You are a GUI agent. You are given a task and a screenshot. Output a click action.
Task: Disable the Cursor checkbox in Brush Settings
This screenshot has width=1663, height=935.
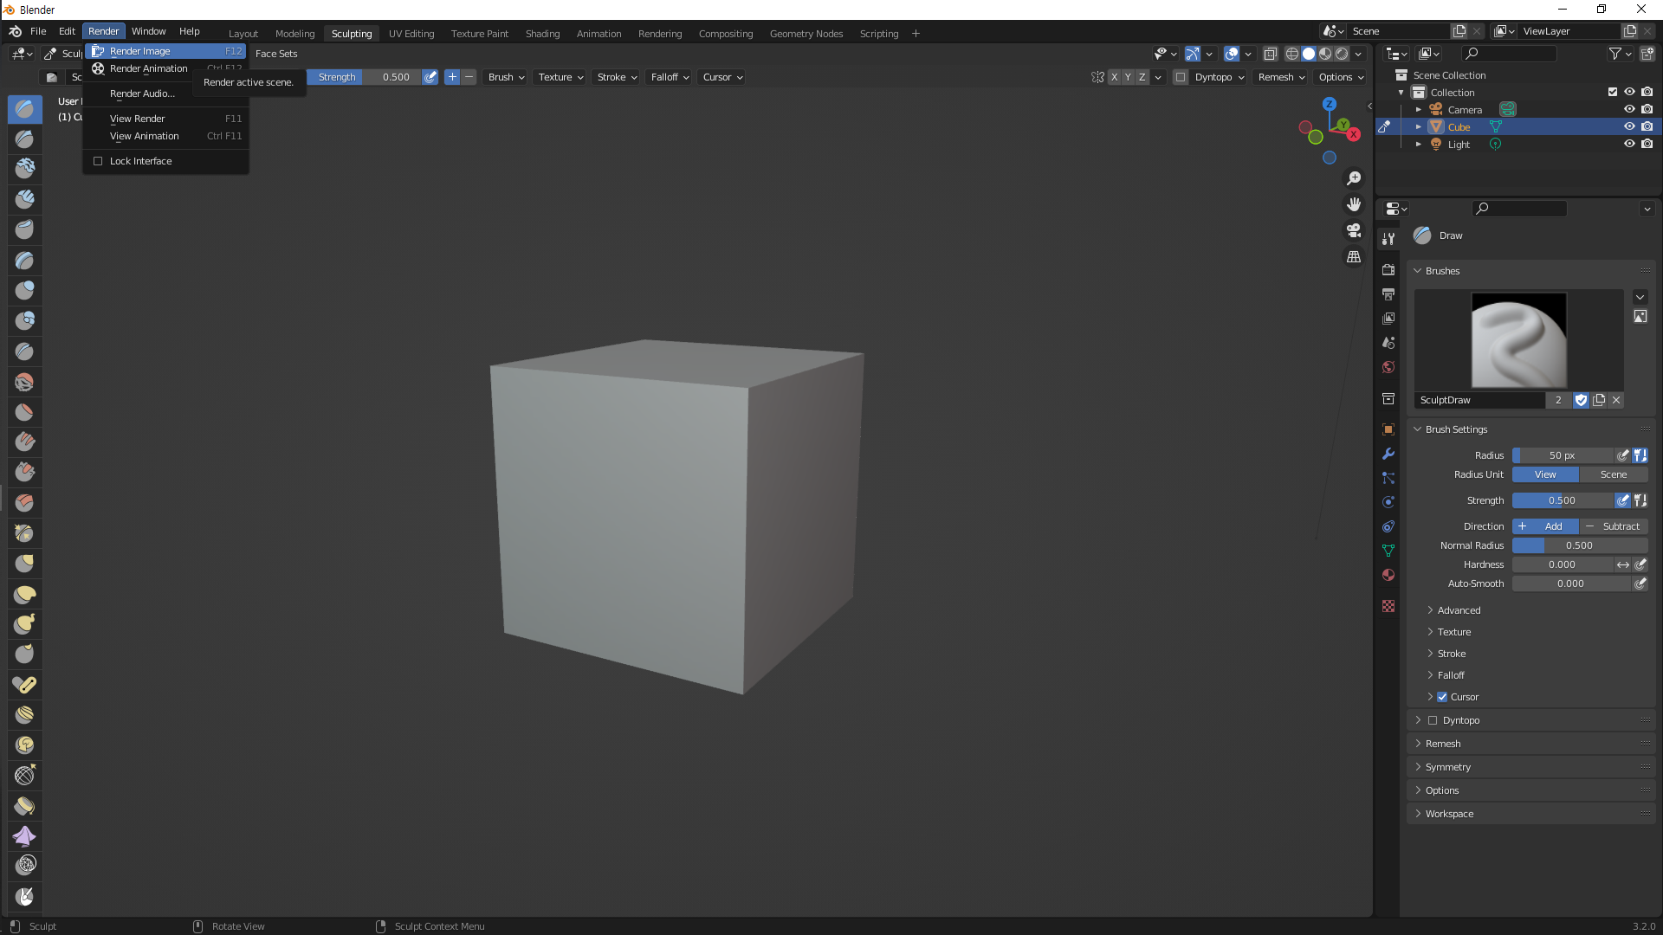tap(1442, 697)
